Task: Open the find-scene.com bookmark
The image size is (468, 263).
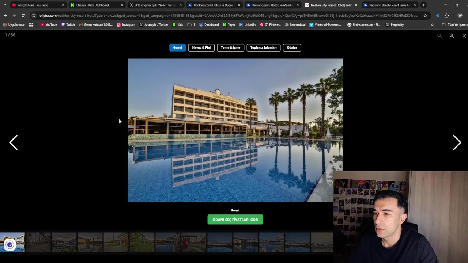Action: point(363,24)
